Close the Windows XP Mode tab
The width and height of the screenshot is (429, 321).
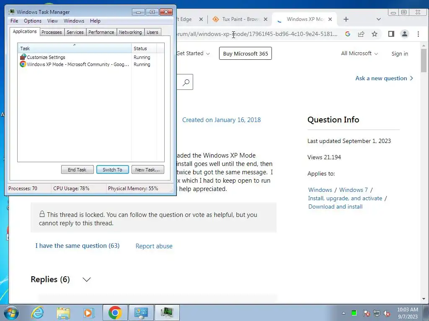[330, 19]
